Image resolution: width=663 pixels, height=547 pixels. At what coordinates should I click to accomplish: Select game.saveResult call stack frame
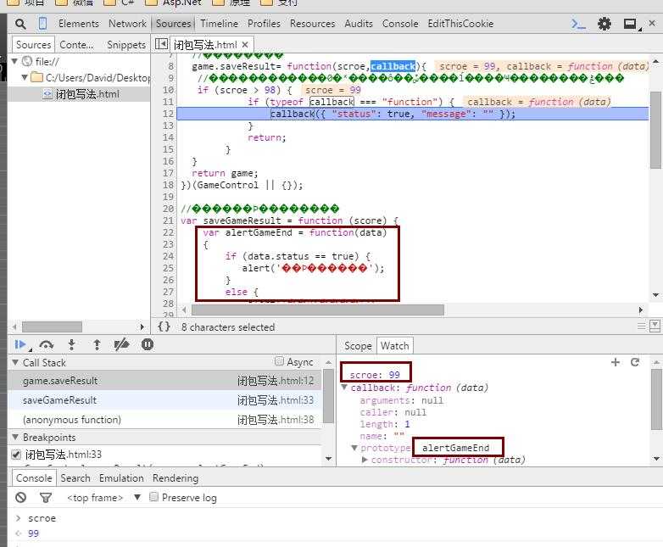165,381
